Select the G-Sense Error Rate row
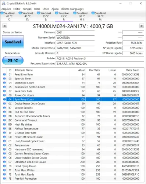This screenshot has width=146, height=184. point(71,133)
